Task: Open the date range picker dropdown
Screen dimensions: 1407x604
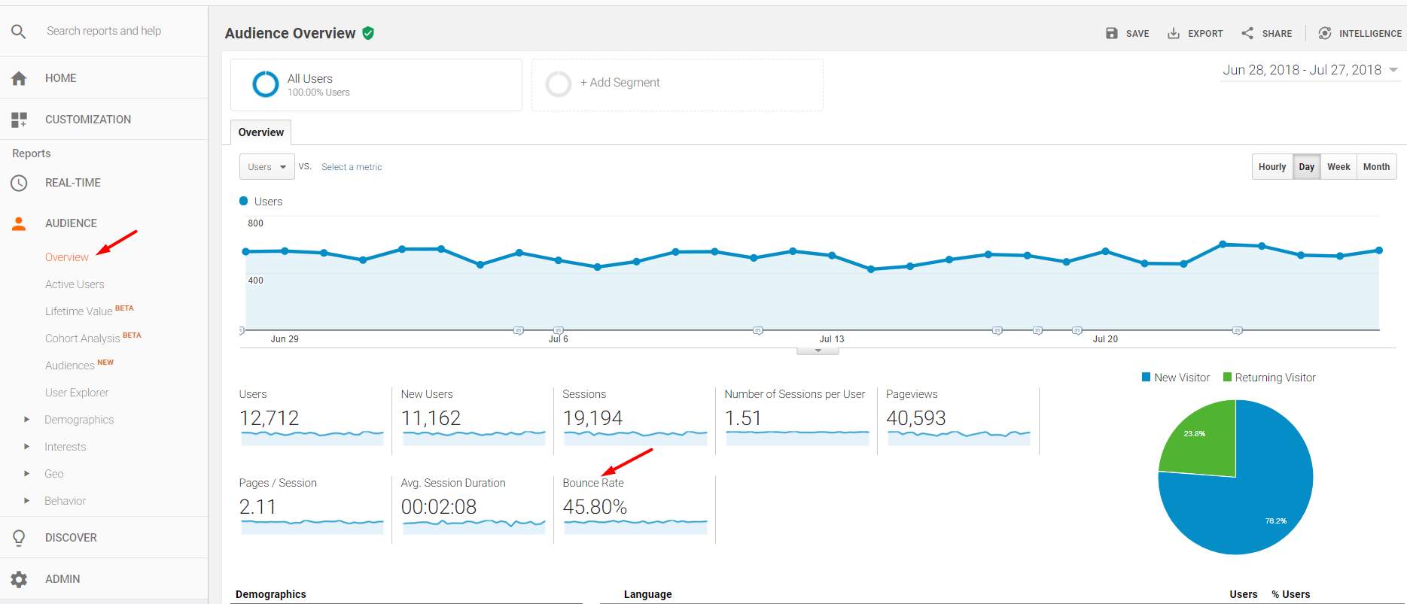Action: tap(1310, 70)
